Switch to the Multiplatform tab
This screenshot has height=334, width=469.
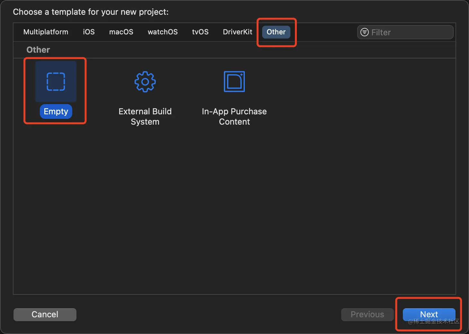tap(46, 32)
